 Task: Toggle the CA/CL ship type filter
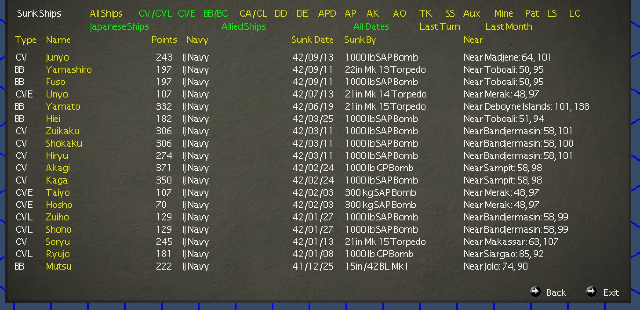[253, 13]
